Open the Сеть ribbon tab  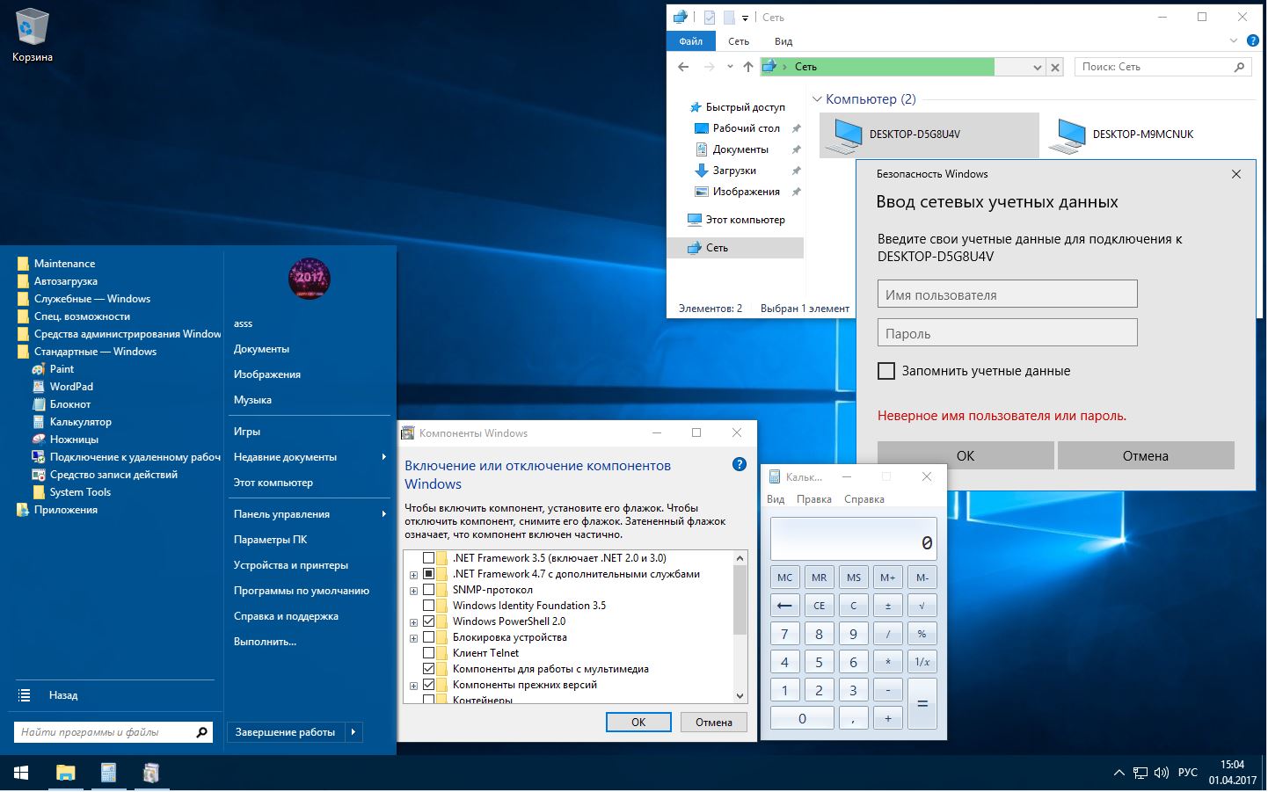click(739, 41)
